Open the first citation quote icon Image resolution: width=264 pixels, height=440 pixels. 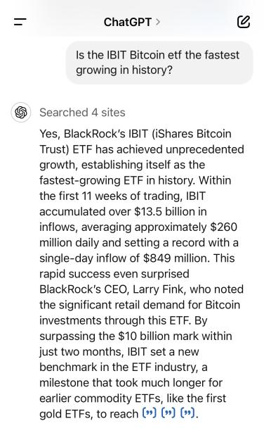pyautogui.click(x=150, y=413)
